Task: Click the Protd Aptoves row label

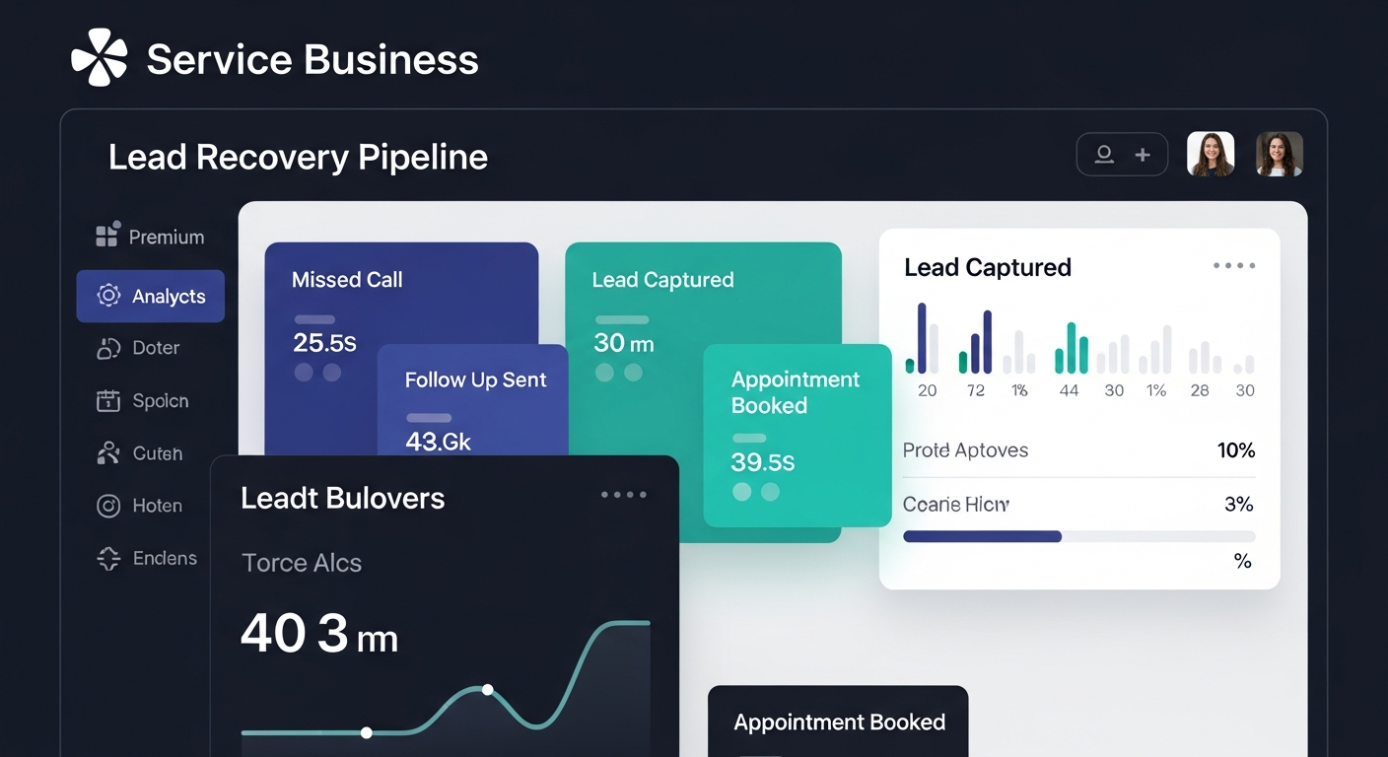Action: (x=965, y=450)
